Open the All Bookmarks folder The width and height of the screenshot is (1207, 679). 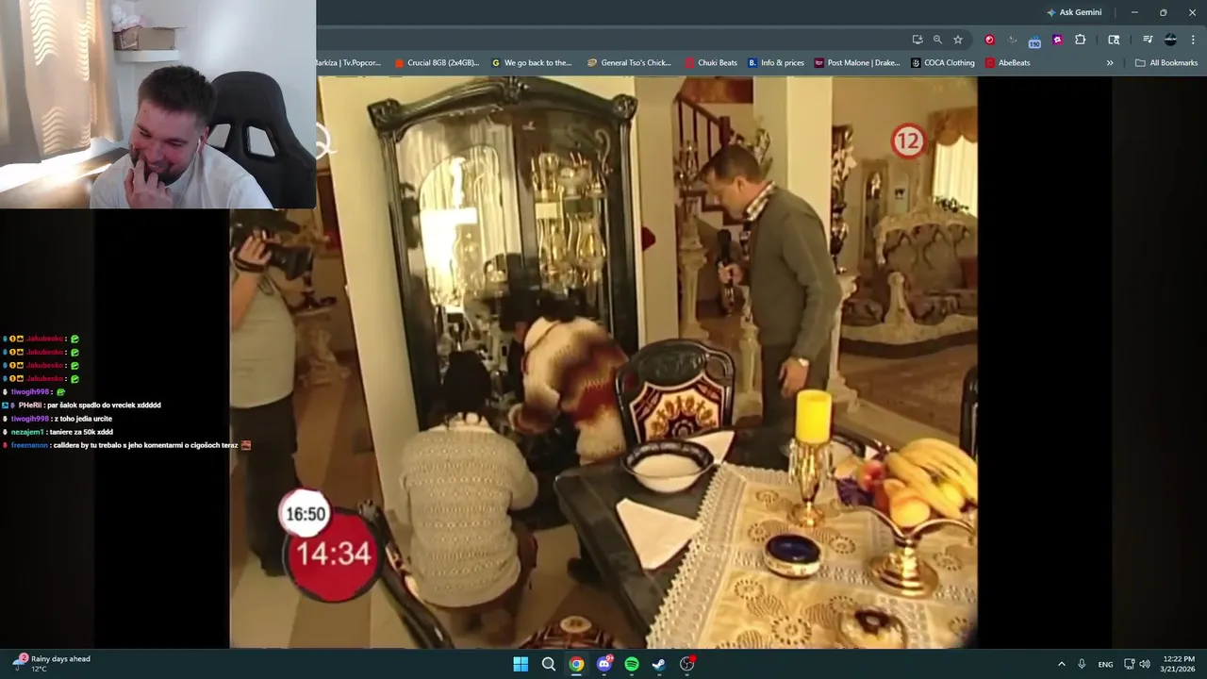1166,63
